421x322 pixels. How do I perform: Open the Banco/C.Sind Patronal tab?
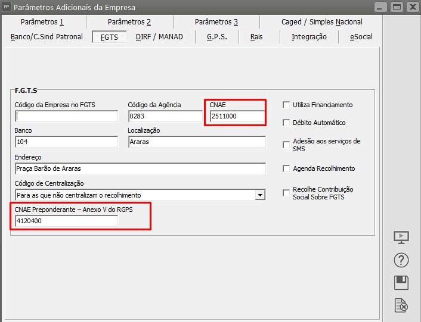pyautogui.click(x=47, y=37)
